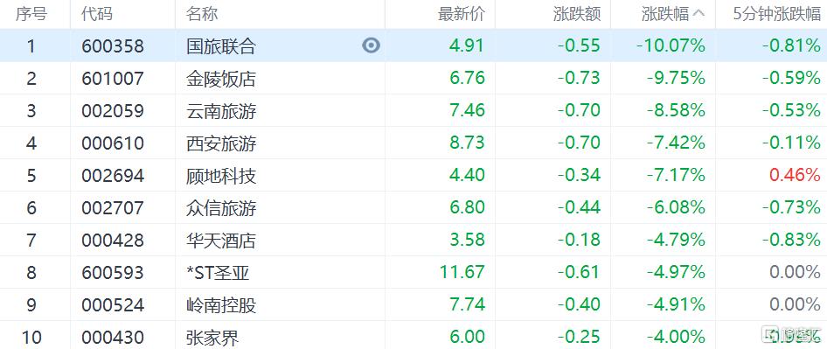Viewport: 827px width, 349px height.
Task: Click change percent -4.97%
Action: coord(676,272)
